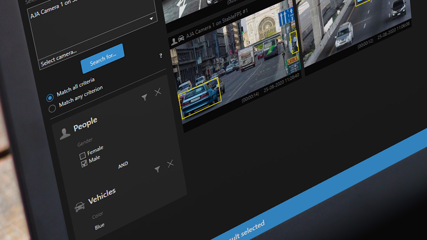Select Match any criterion radio button
The image size is (427, 240).
52,109
